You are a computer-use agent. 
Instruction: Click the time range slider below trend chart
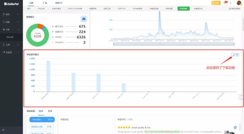point(174,44)
